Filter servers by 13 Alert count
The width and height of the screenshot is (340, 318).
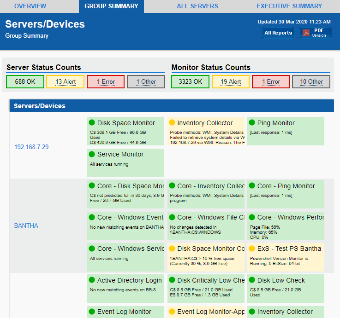tap(66, 82)
